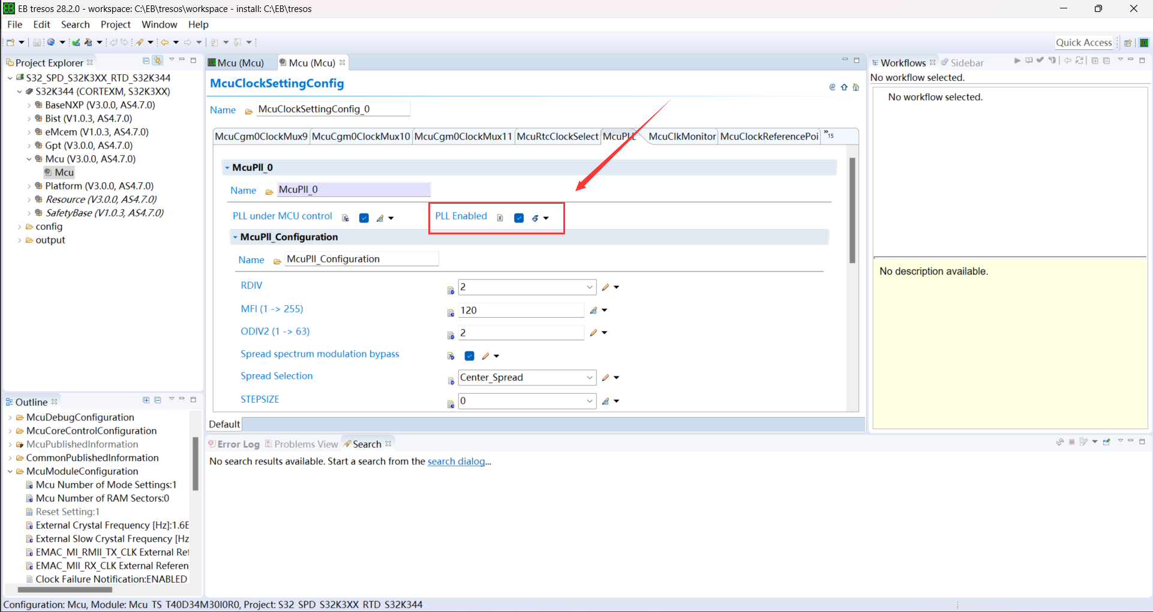Click the New toolbar icon at far left
Screen dimensions: 1153x612
[10, 42]
